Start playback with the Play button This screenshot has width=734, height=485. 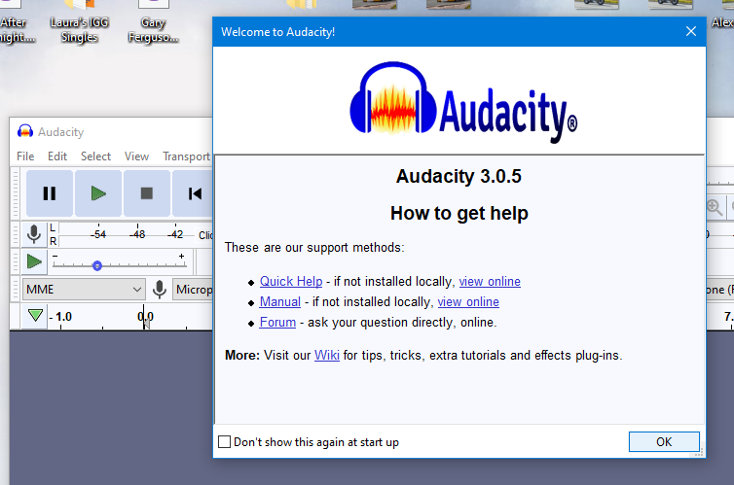click(x=98, y=193)
